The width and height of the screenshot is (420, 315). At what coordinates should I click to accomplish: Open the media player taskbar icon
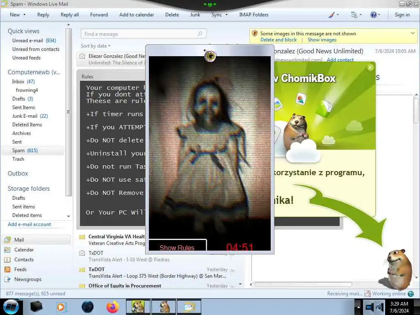click(x=61, y=307)
